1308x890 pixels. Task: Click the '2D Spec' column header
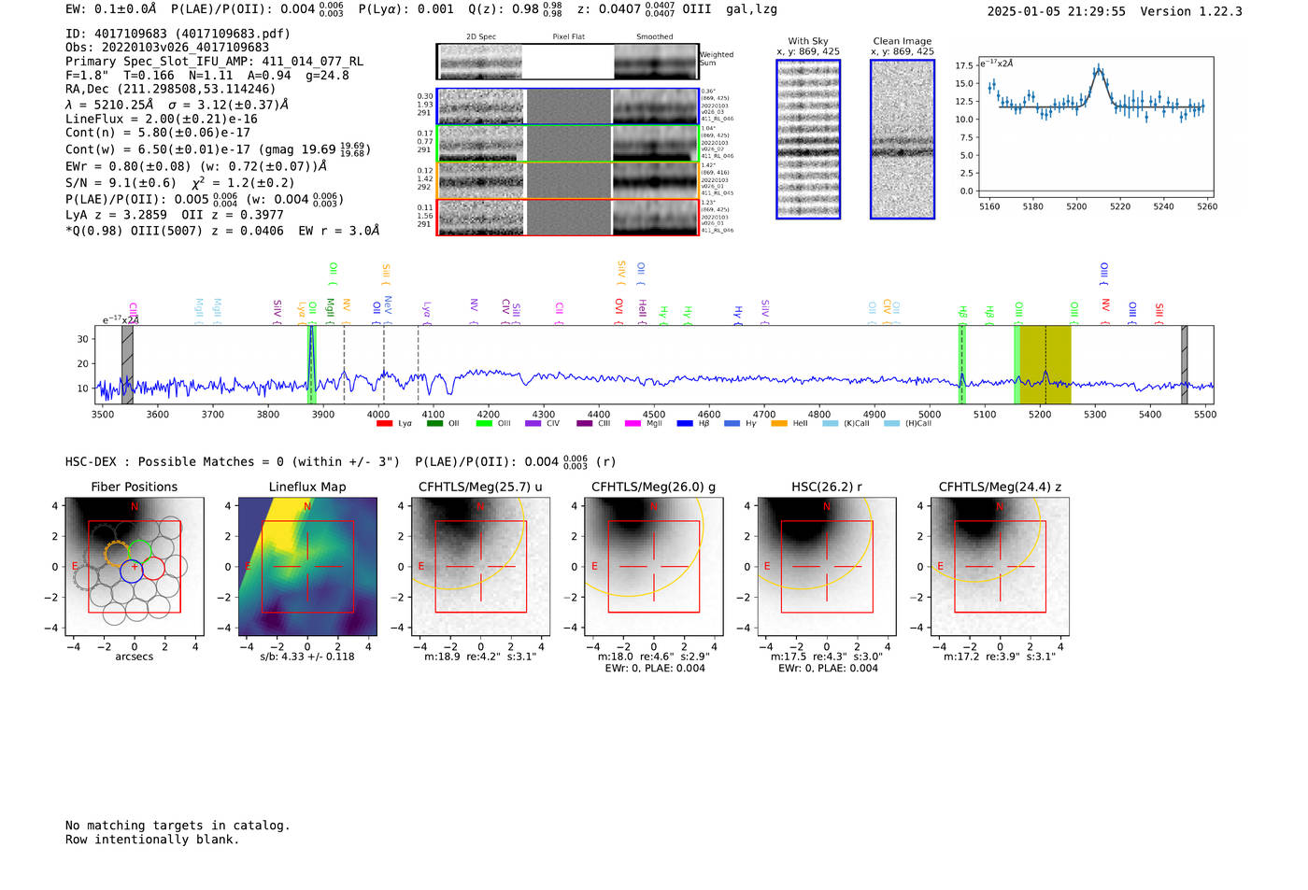tap(481, 37)
